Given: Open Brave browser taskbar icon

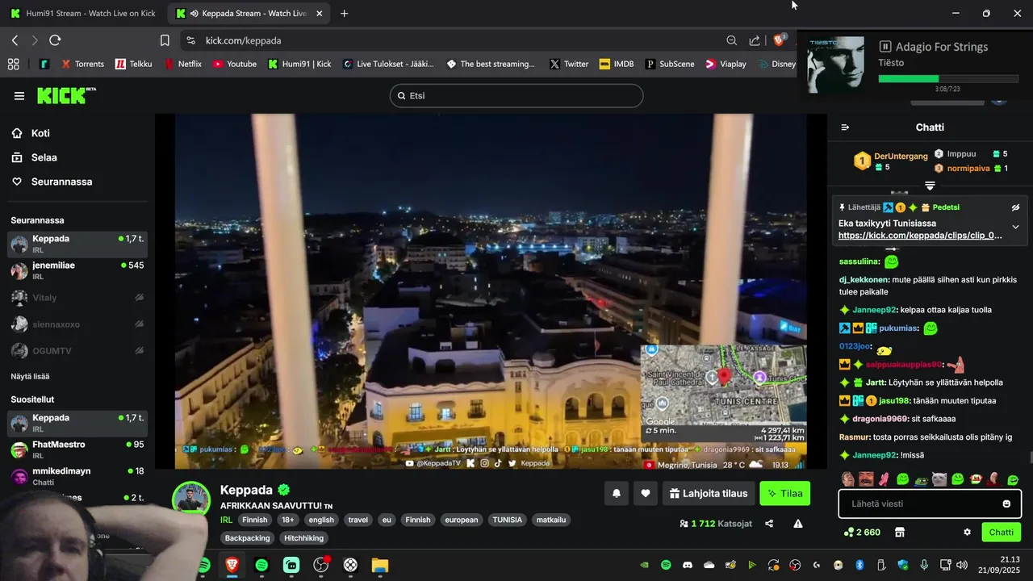Looking at the screenshot, I should tap(232, 566).
